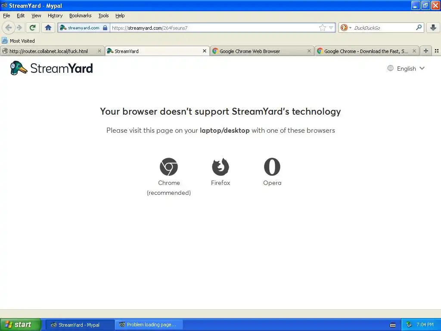The image size is (441, 331).
Task: Close the StreamYard tab
Action: [205, 51]
